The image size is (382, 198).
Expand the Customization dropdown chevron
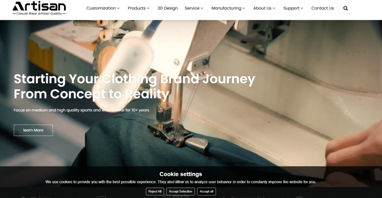pyautogui.click(x=118, y=8)
